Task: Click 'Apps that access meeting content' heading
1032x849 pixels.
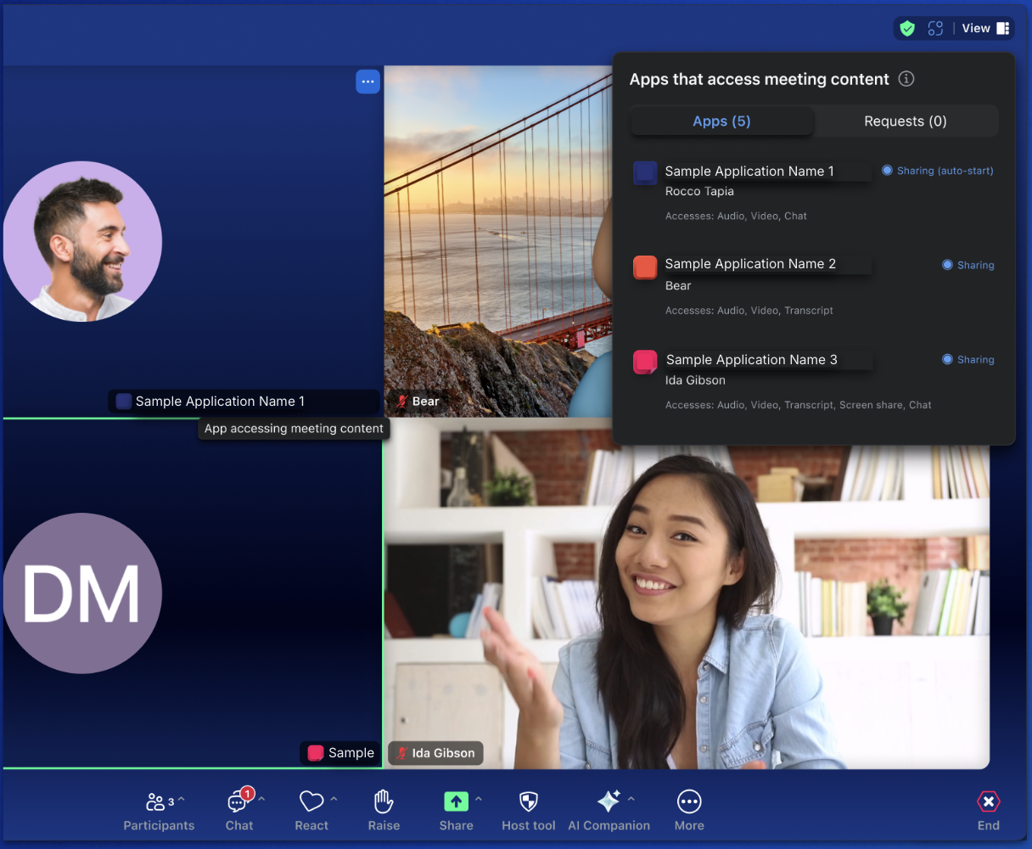Action: point(759,80)
